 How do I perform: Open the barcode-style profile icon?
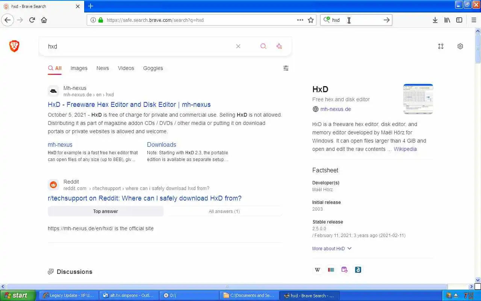click(x=331, y=269)
